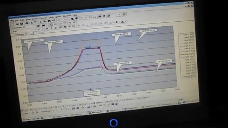Select the 21-Feb-2015 callout
Viewport: 228px width, 128px height.
pos(164,61)
